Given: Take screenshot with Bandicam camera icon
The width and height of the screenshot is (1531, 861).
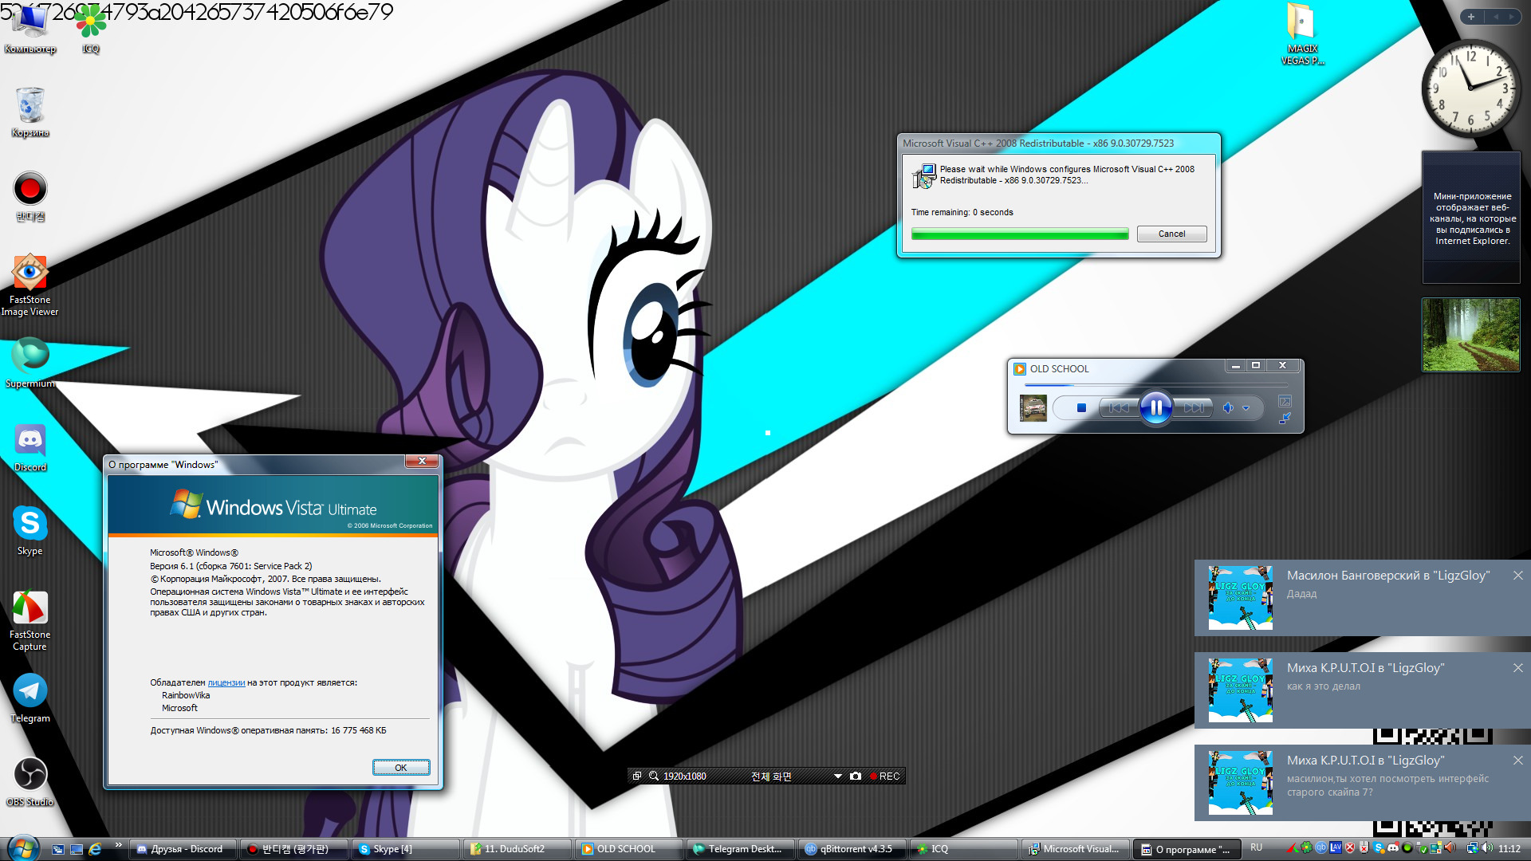Looking at the screenshot, I should pos(856,776).
